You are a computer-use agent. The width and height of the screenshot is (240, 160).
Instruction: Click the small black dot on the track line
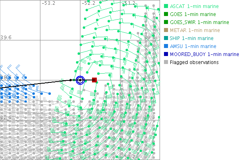[71, 80]
